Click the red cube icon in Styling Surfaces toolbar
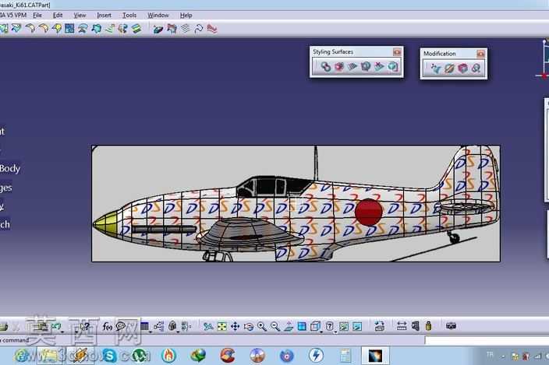Viewport: 549px width, 365px height. pos(339,66)
